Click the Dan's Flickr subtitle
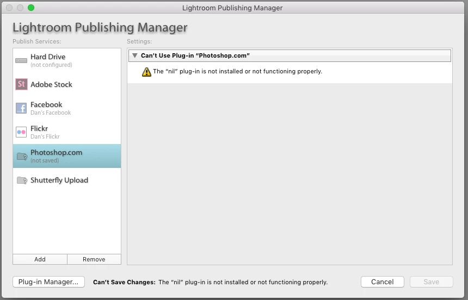Screen dimensions: 468x300 click(45, 136)
